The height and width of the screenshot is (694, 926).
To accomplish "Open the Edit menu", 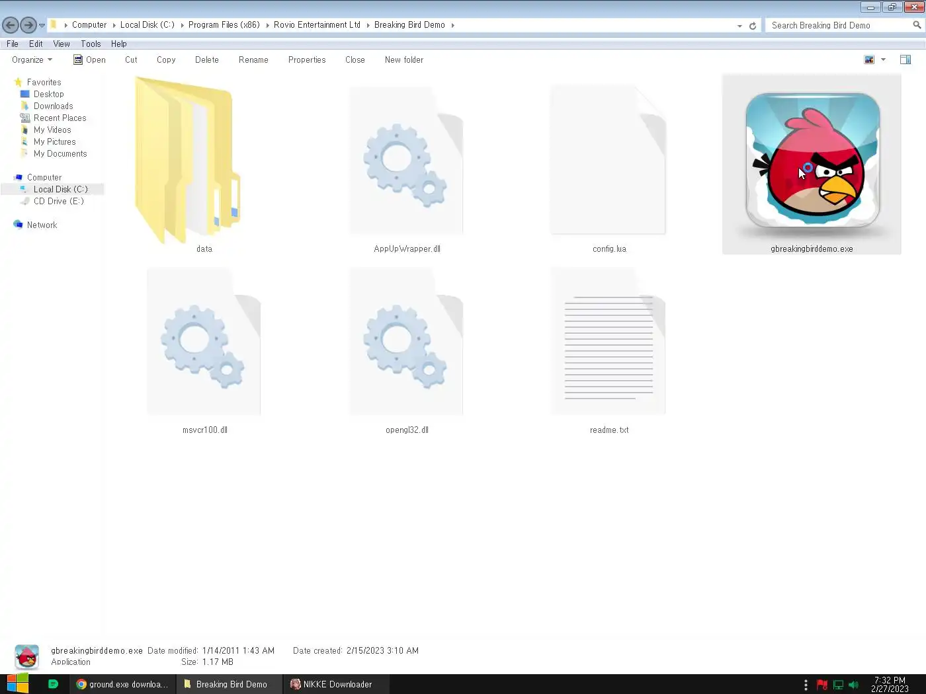I will coord(36,44).
